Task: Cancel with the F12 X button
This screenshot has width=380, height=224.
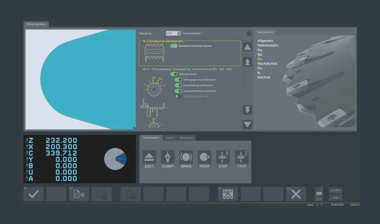Action: 296,194
